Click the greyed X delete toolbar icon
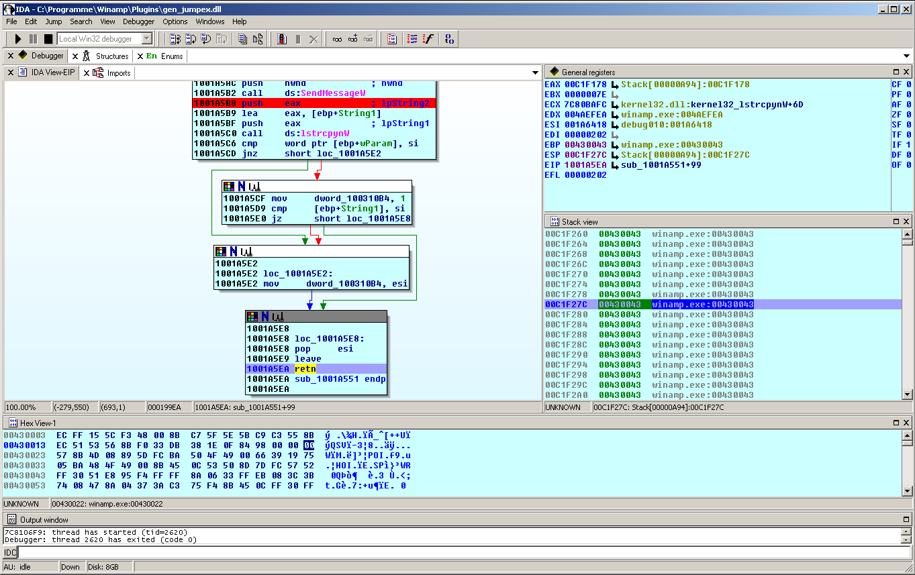This screenshot has width=915, height=575. tap(314, 39)
